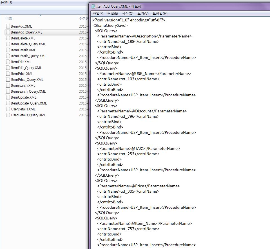Click the txt_305 cntrlName line
The width and height of the screenshot is (270, 249).
(x=128, y=191)
